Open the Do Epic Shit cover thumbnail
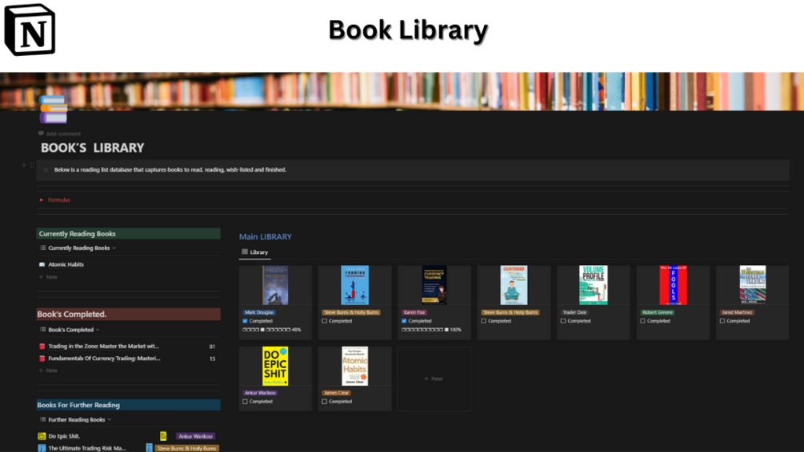The height and width of the screenshot is (452, 804). [x=275, y=366]
